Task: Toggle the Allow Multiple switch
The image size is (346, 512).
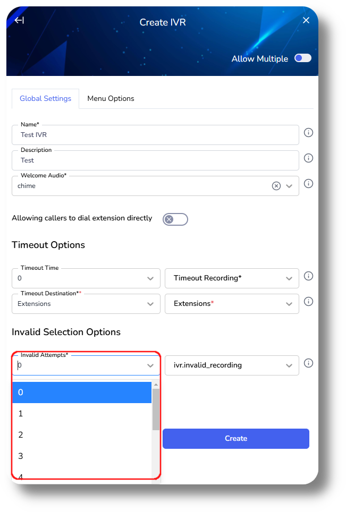Action: click(x=303, y=58)
